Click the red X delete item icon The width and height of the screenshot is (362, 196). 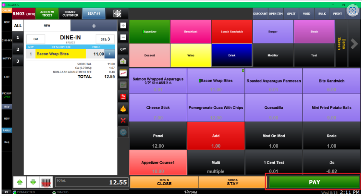(x=123, y=120)
